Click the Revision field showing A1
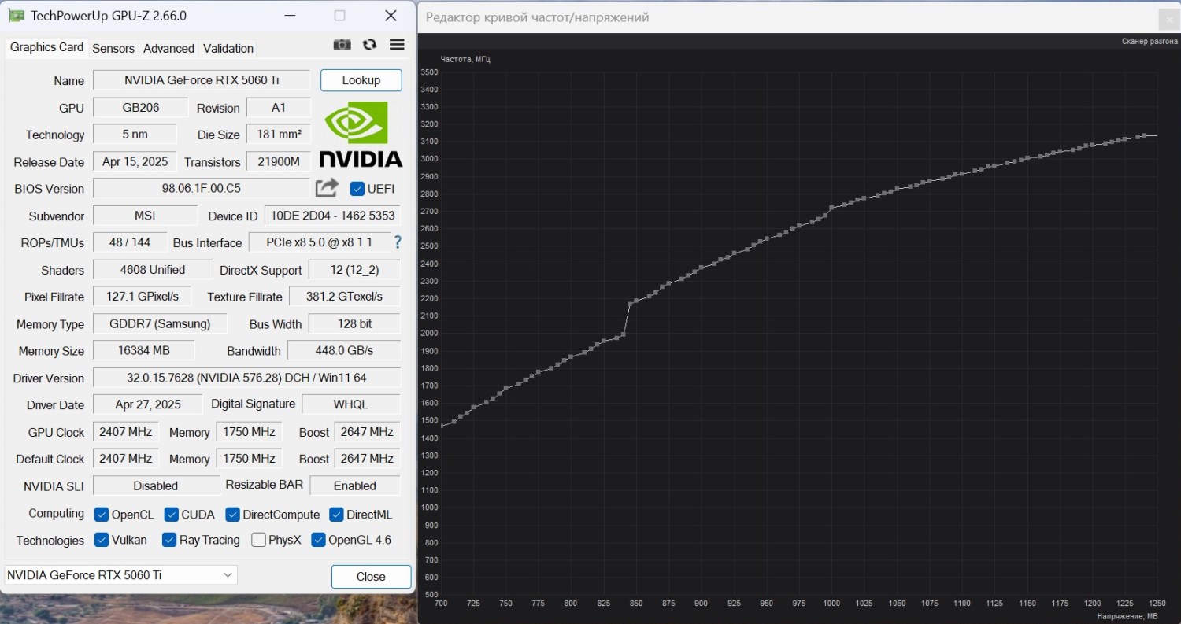 tap(279, 108)
